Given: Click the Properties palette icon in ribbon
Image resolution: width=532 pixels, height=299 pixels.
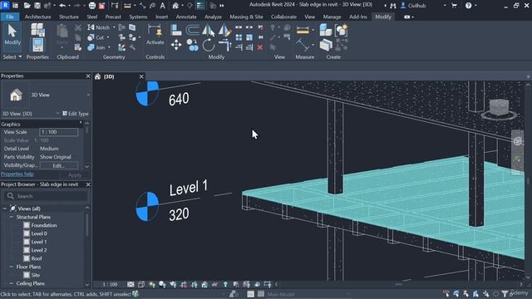Looking at the screenshot, I should pyautogui.click(x=37, y=45).
